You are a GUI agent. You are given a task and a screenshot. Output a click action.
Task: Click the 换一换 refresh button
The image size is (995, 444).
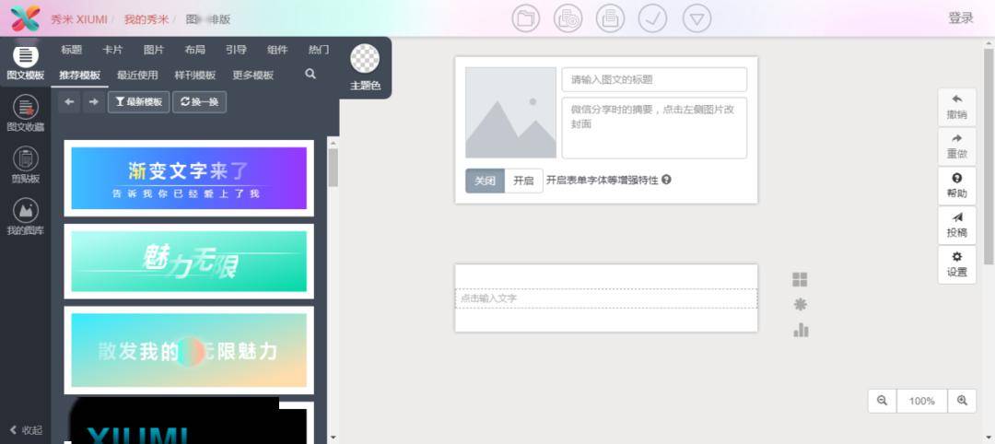[199, 102]
